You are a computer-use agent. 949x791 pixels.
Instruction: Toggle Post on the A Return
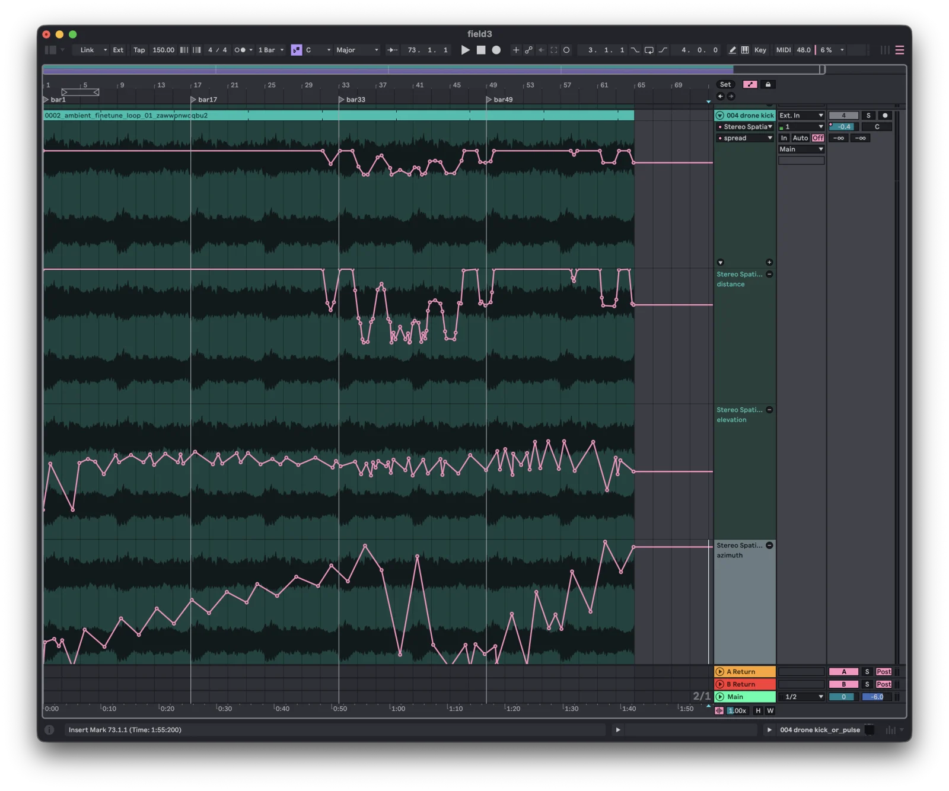tap(884, 672)
